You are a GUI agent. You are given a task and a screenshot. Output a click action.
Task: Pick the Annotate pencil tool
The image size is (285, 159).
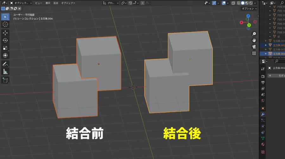coord(5,64)
